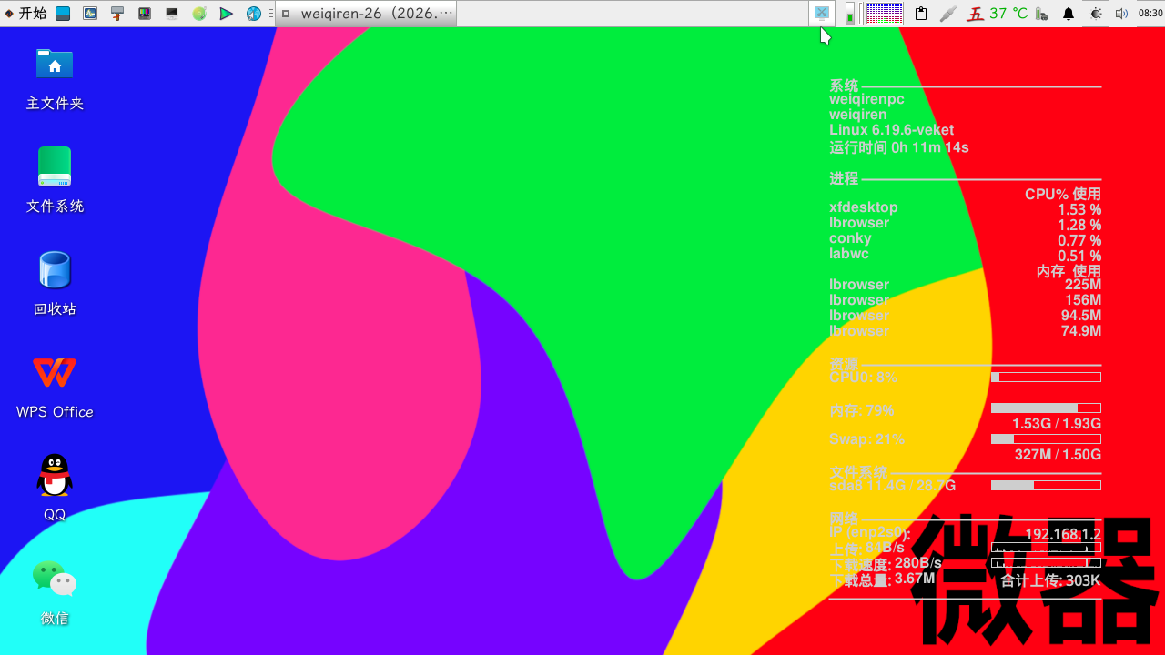Click the 08:30 panel clock
Image resolution: width=1165 pixels, height=655 pixels.
point(1150,14)
